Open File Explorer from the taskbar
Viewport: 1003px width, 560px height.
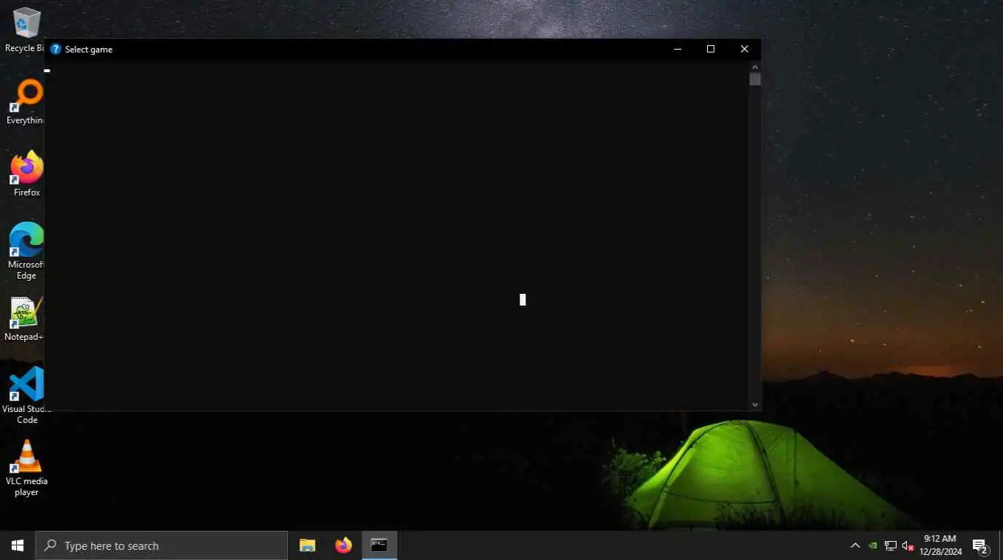pos(308,545)
